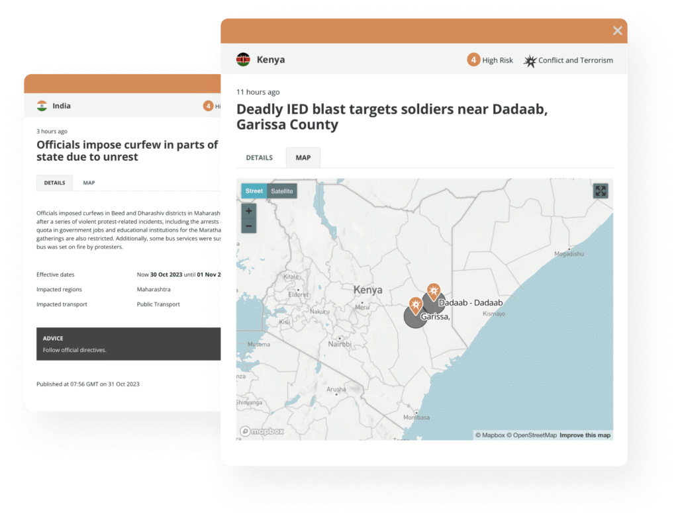This screenshot has height=522, width=678.
Task: Click the Conflict and Terrorism category icon
Action: tap(530, 60)
